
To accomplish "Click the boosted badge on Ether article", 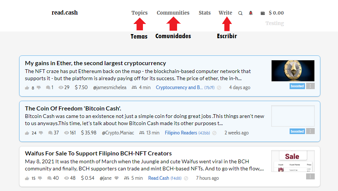I will point(297,86).
